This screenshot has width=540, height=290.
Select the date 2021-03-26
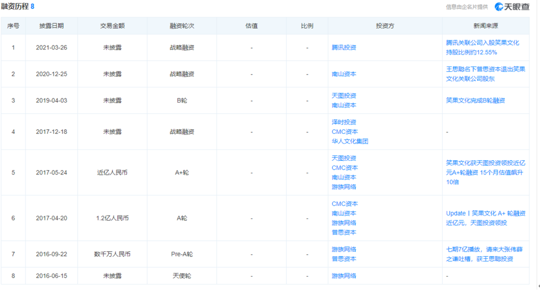pos(51,47)
